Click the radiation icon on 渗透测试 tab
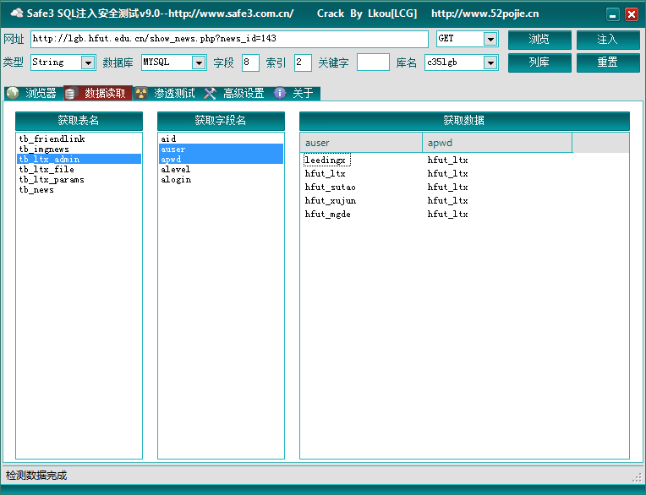 (141, 94)
